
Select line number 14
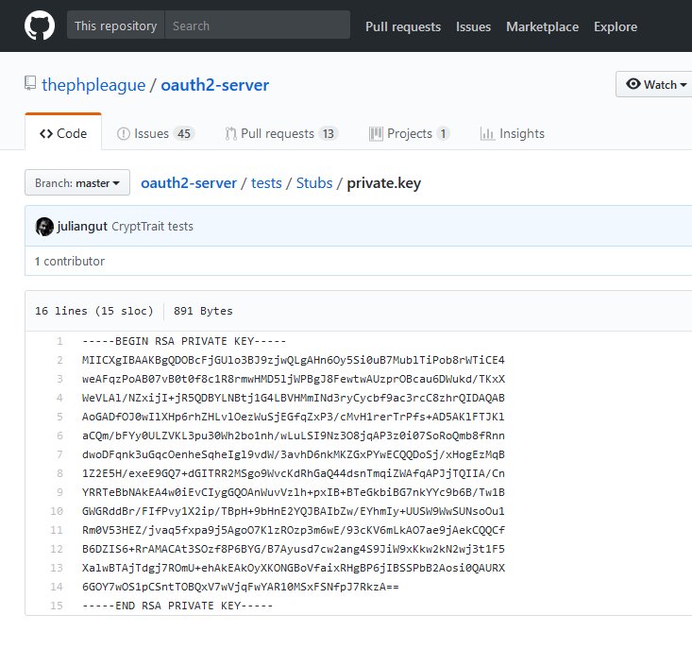57,587
